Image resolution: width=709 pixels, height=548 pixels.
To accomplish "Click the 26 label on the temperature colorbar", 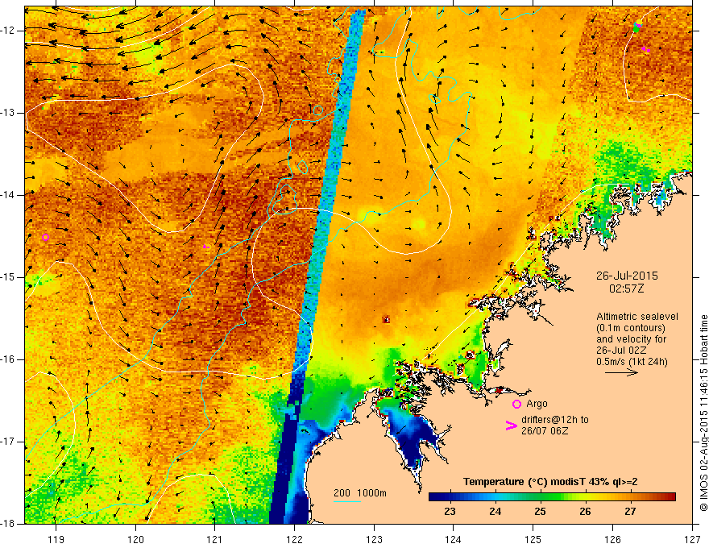I will tap(585, 512).
